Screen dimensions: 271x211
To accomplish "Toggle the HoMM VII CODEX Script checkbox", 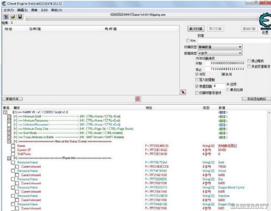I will pos(5,112).
